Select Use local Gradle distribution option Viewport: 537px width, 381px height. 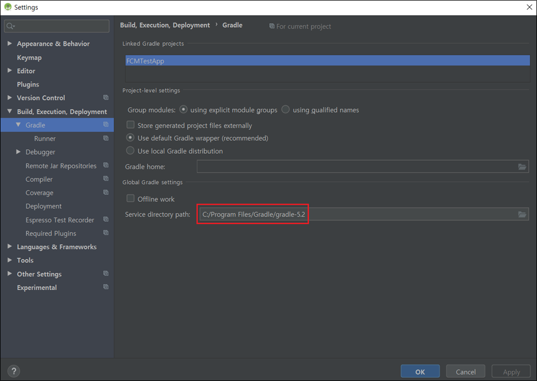[130, 150]
